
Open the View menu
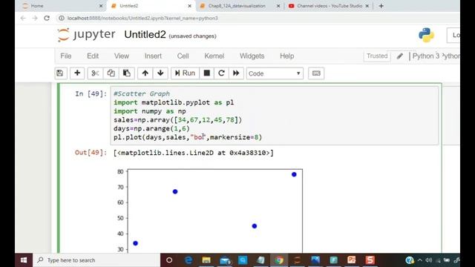(x=122, y=56)
